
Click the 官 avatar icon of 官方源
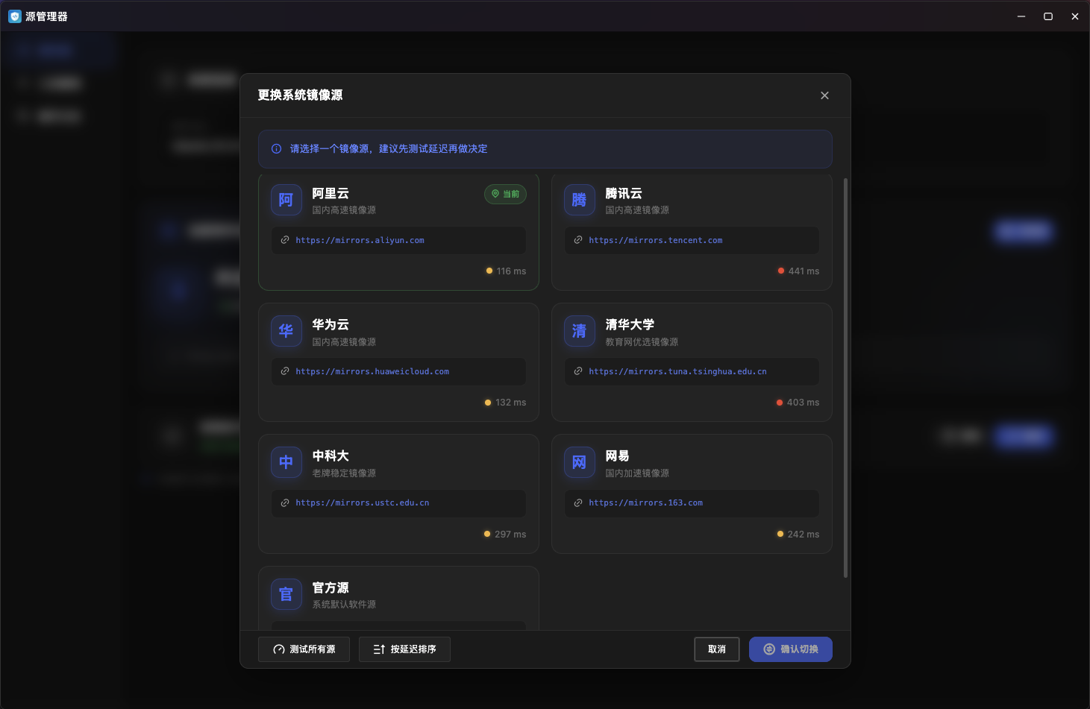point(286,594)
